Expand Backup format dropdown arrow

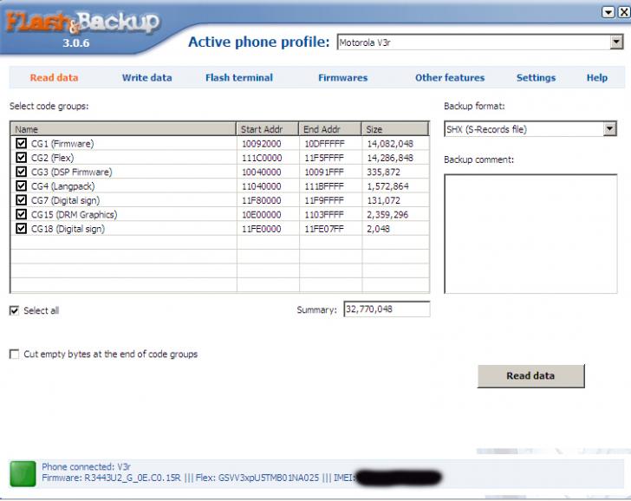click(609, 129)
